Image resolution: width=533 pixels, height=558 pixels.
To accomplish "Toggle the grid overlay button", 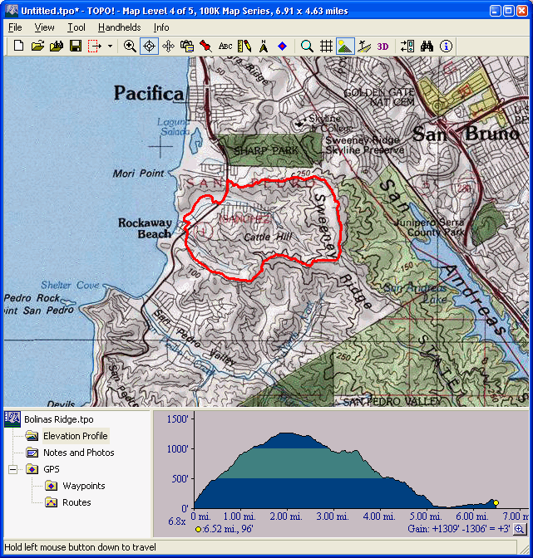I will click(327, 46).
